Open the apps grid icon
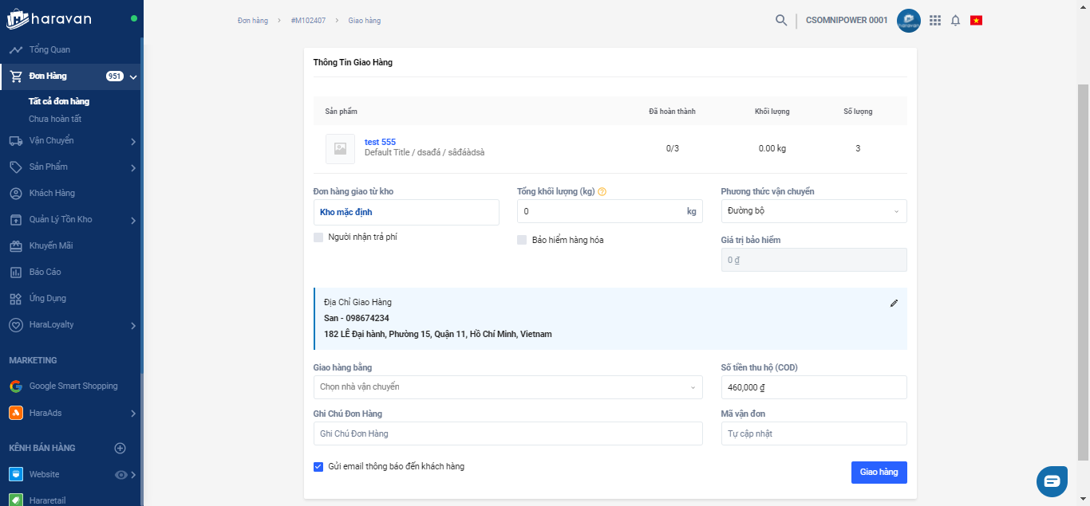1090x506 pixels. point(935,21)
